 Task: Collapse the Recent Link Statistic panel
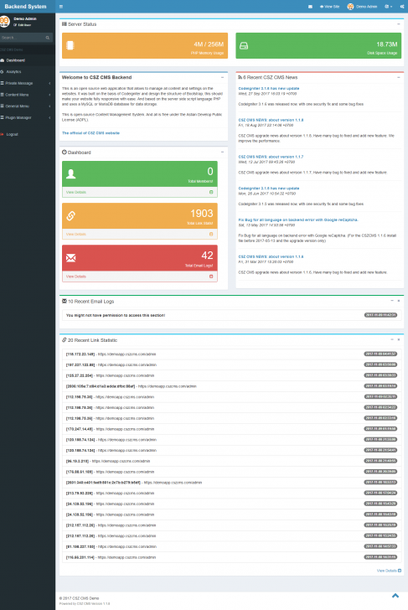click(392, 339)
